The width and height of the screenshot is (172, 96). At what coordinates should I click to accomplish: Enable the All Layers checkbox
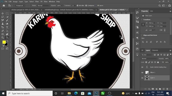tap(96, 6)
